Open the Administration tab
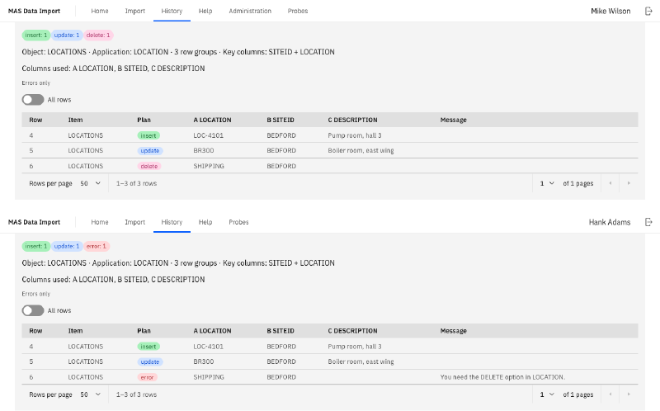The width and height of the screenshot is (660, 411). coord(250,11)
